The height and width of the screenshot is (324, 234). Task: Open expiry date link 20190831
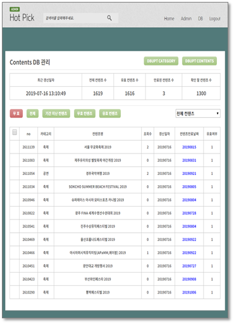pyautogui.click(x=189, y=160)
